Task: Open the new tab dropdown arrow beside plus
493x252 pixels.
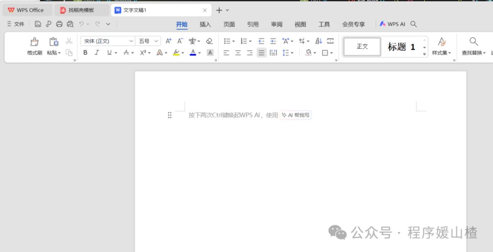Action: coord(227,10)
